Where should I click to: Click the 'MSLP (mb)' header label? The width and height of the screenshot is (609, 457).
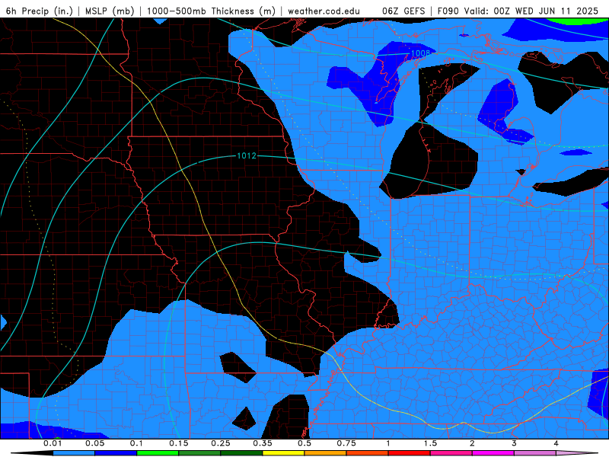point(110,11)
